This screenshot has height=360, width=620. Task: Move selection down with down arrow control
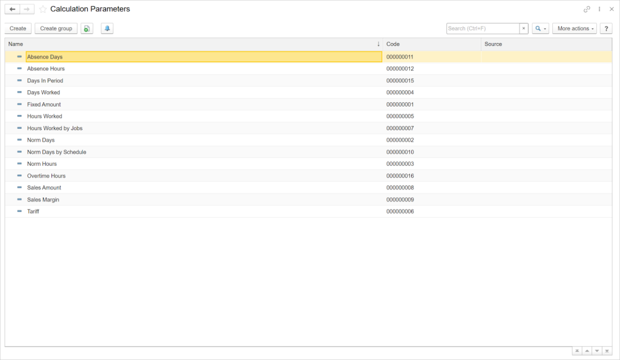click(x=597, y=350)
